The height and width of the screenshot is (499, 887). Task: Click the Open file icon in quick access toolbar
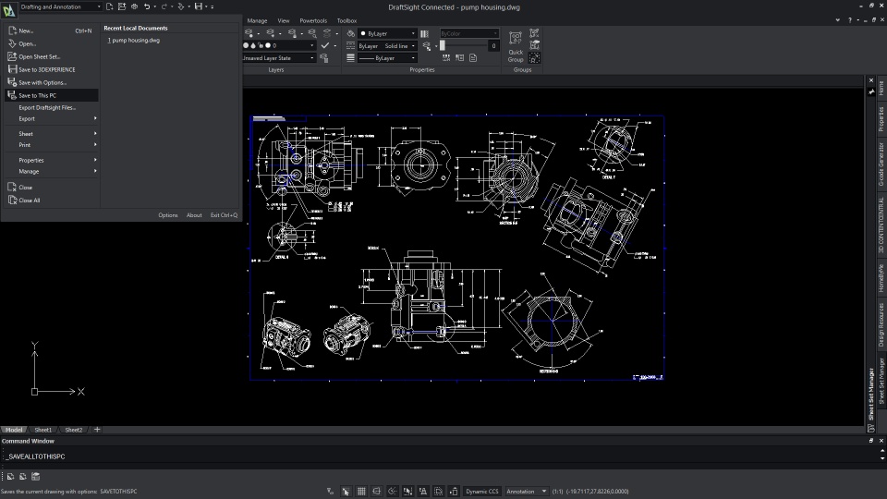pos(122,6)
